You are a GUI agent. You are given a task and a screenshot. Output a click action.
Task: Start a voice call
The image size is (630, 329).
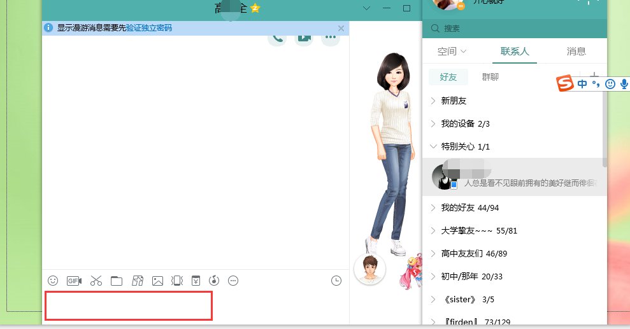coord(277,38)
